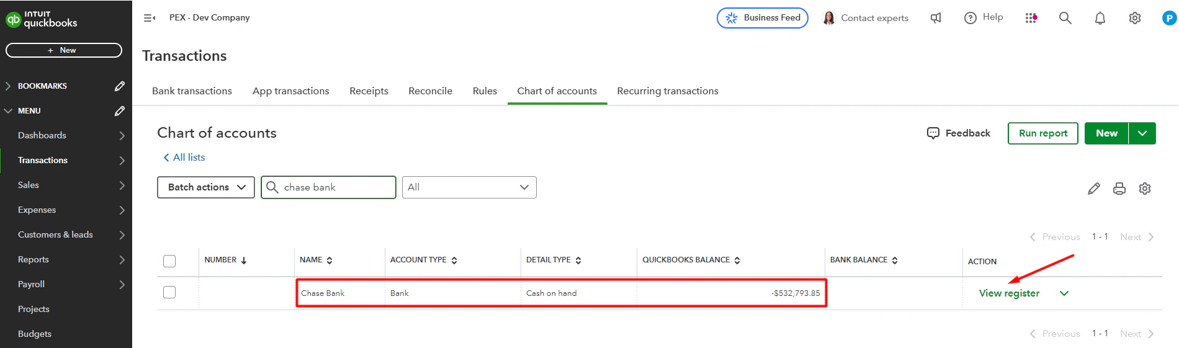
Task: Click the Feedback label
Action: pos(968,133)
